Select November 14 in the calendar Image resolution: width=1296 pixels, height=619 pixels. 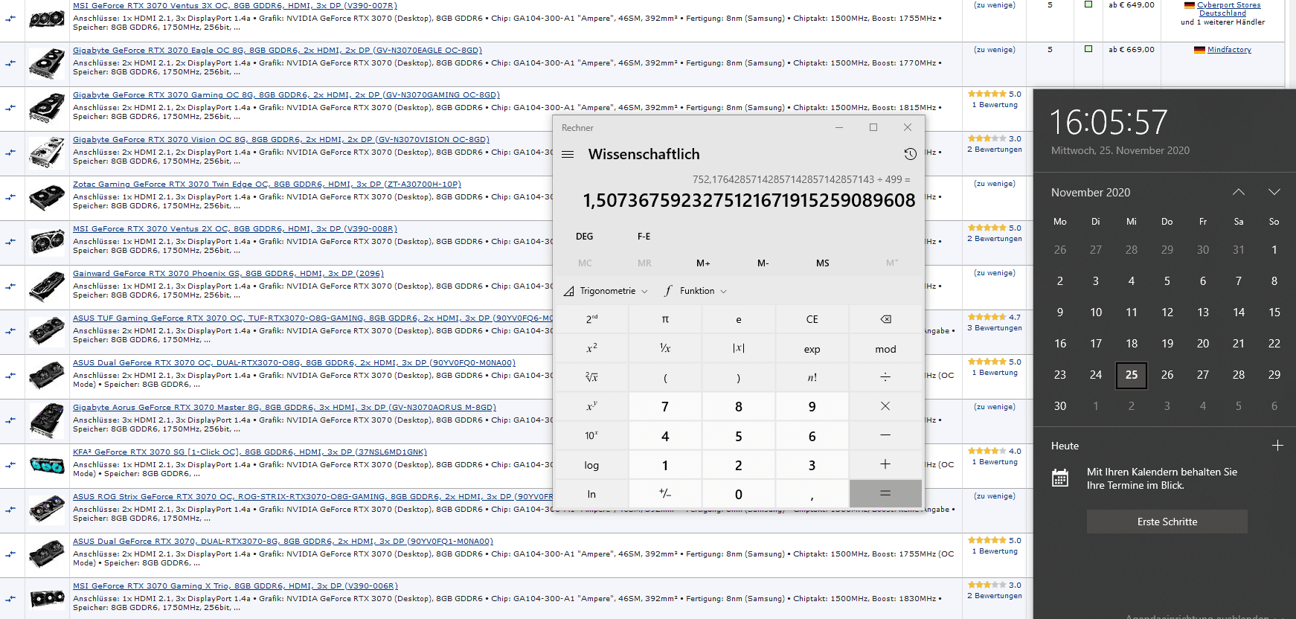click(1239, 312)
